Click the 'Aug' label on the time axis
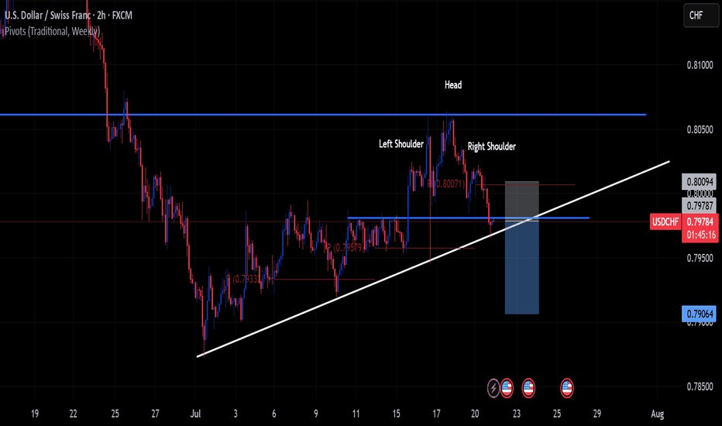Image resolution: width=722 pixels, height=426 pixels. tap(658, 414)
